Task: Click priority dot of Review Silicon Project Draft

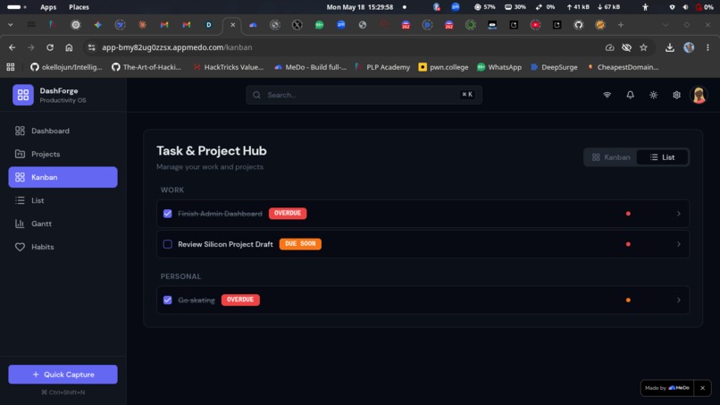Action: pyautogui.click(x=628, y=244)
